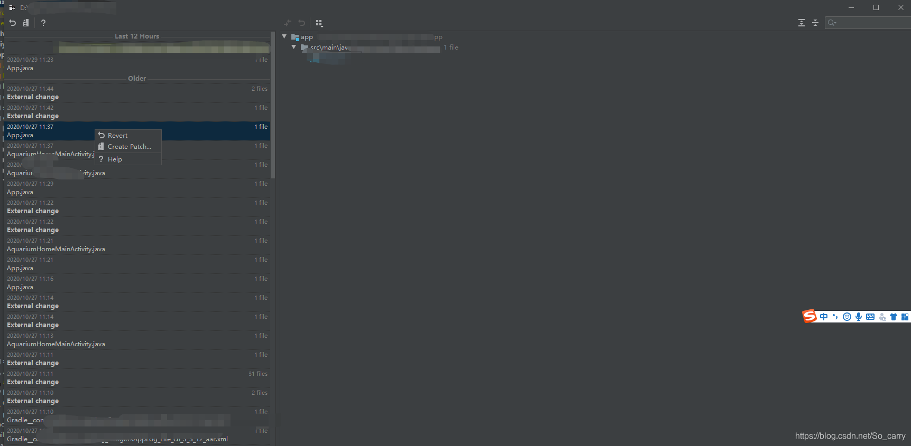
Task: Open emoji panel on IME bar
Action: (847, 317)
